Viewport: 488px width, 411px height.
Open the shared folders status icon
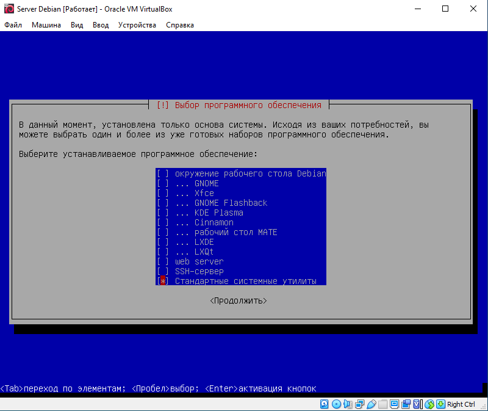tap(382, 404)
